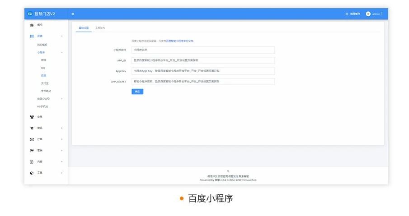Click the dashboard gauge icon for 概况
The height and width of the screenshot is (216, 409).
point(32,25)
